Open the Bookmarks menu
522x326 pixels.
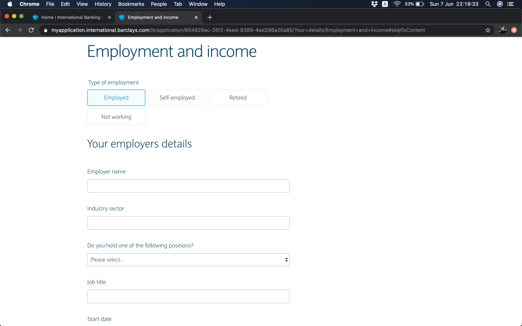131,4
